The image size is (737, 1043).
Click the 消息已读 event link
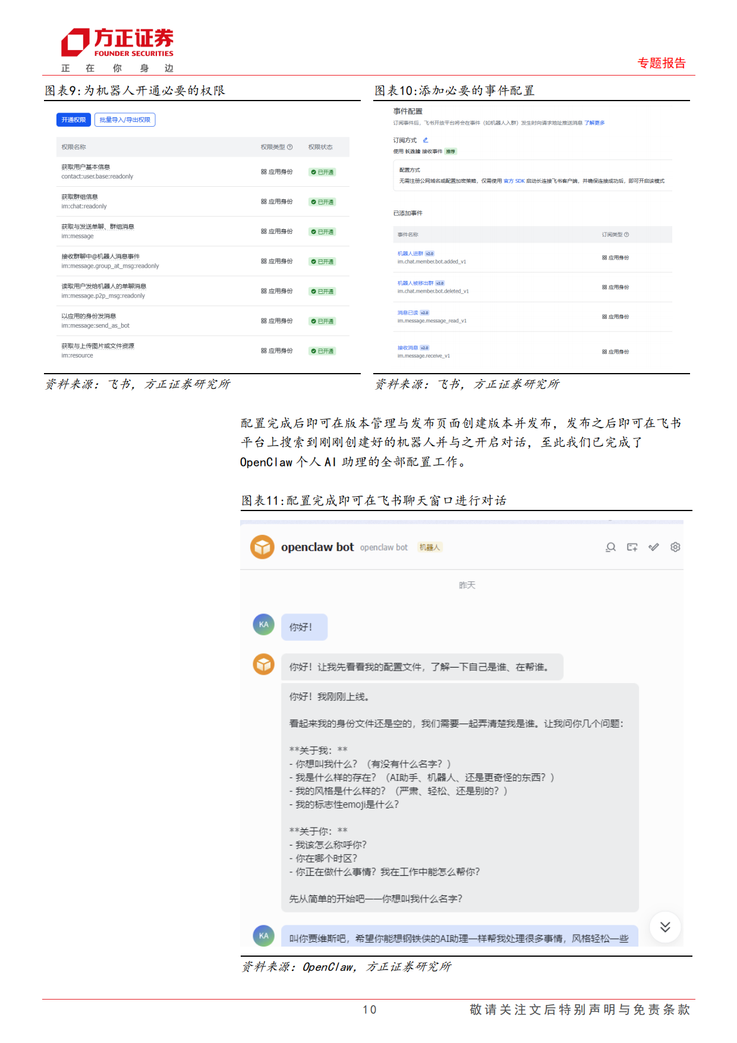click(x=408, y=312)
